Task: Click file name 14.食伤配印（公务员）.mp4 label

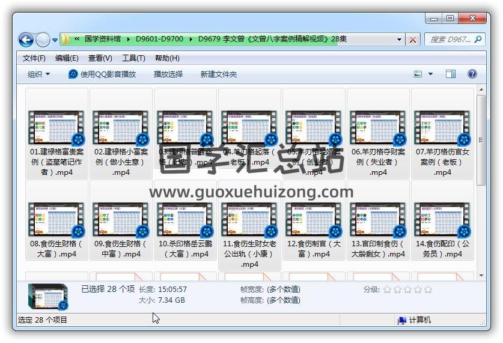Action: pyautogui.click(x=442, y=249)
